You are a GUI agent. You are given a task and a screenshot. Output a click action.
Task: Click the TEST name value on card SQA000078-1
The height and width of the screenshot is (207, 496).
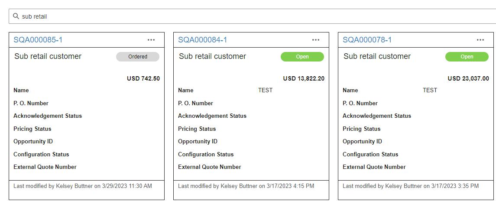click(430, 90)
